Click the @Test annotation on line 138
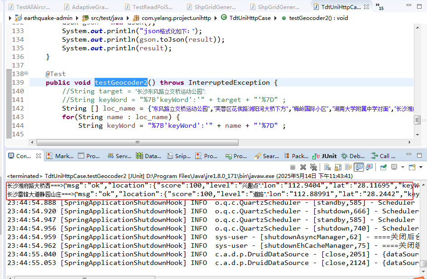 click(x=56, y=74)
